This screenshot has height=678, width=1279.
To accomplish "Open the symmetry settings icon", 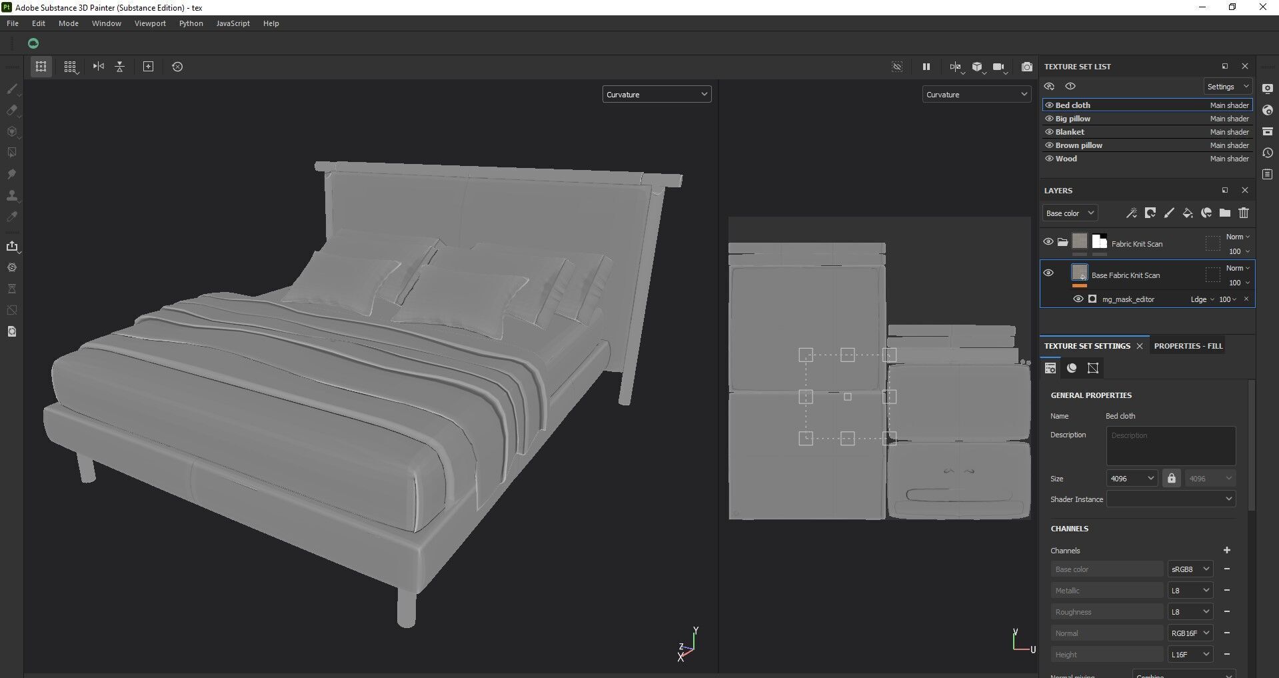I will 956,67.
